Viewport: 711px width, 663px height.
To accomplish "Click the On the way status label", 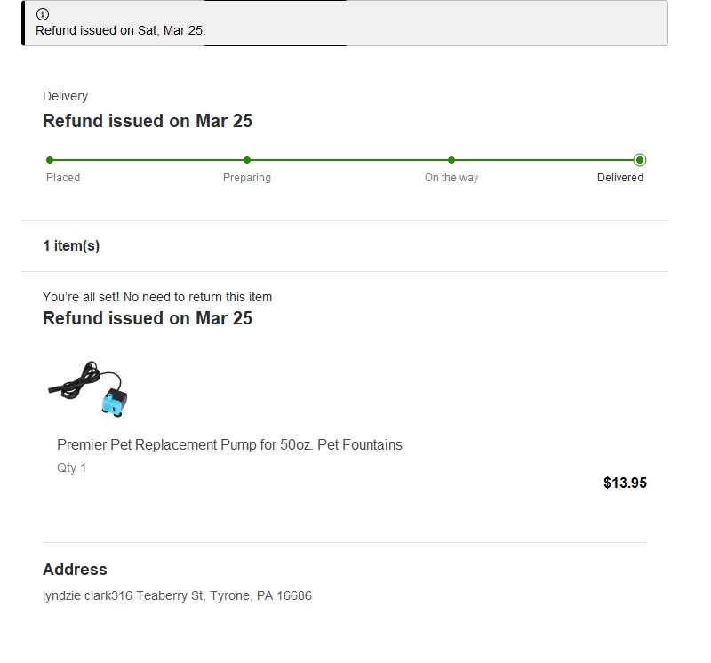I will [451, 178].
